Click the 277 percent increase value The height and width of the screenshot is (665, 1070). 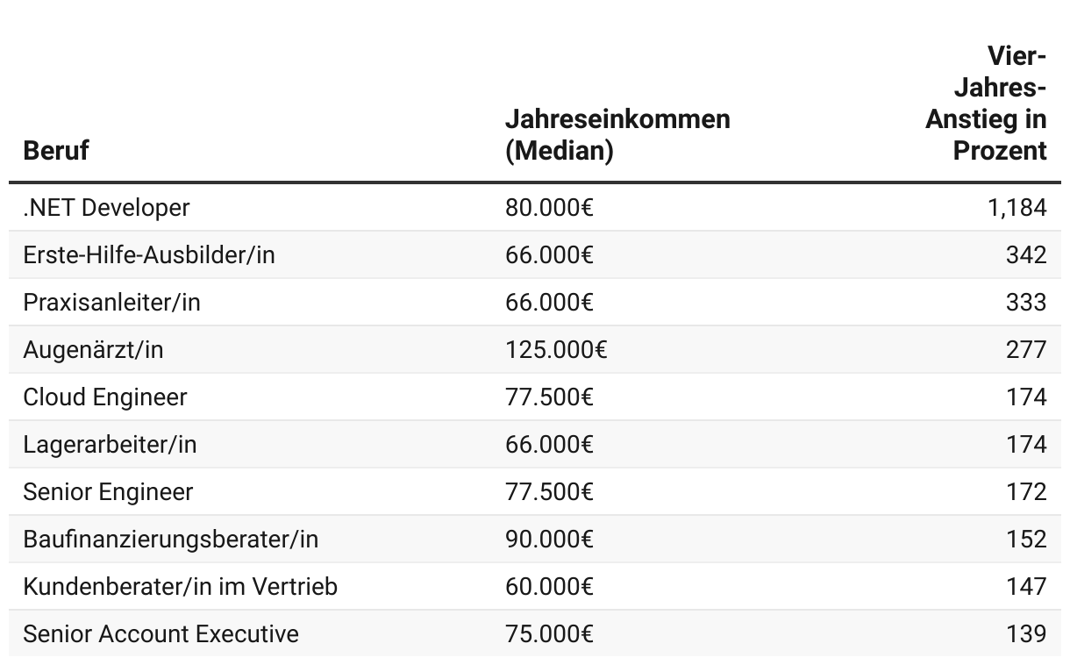pyautogui.click(x=1026, y=349)
